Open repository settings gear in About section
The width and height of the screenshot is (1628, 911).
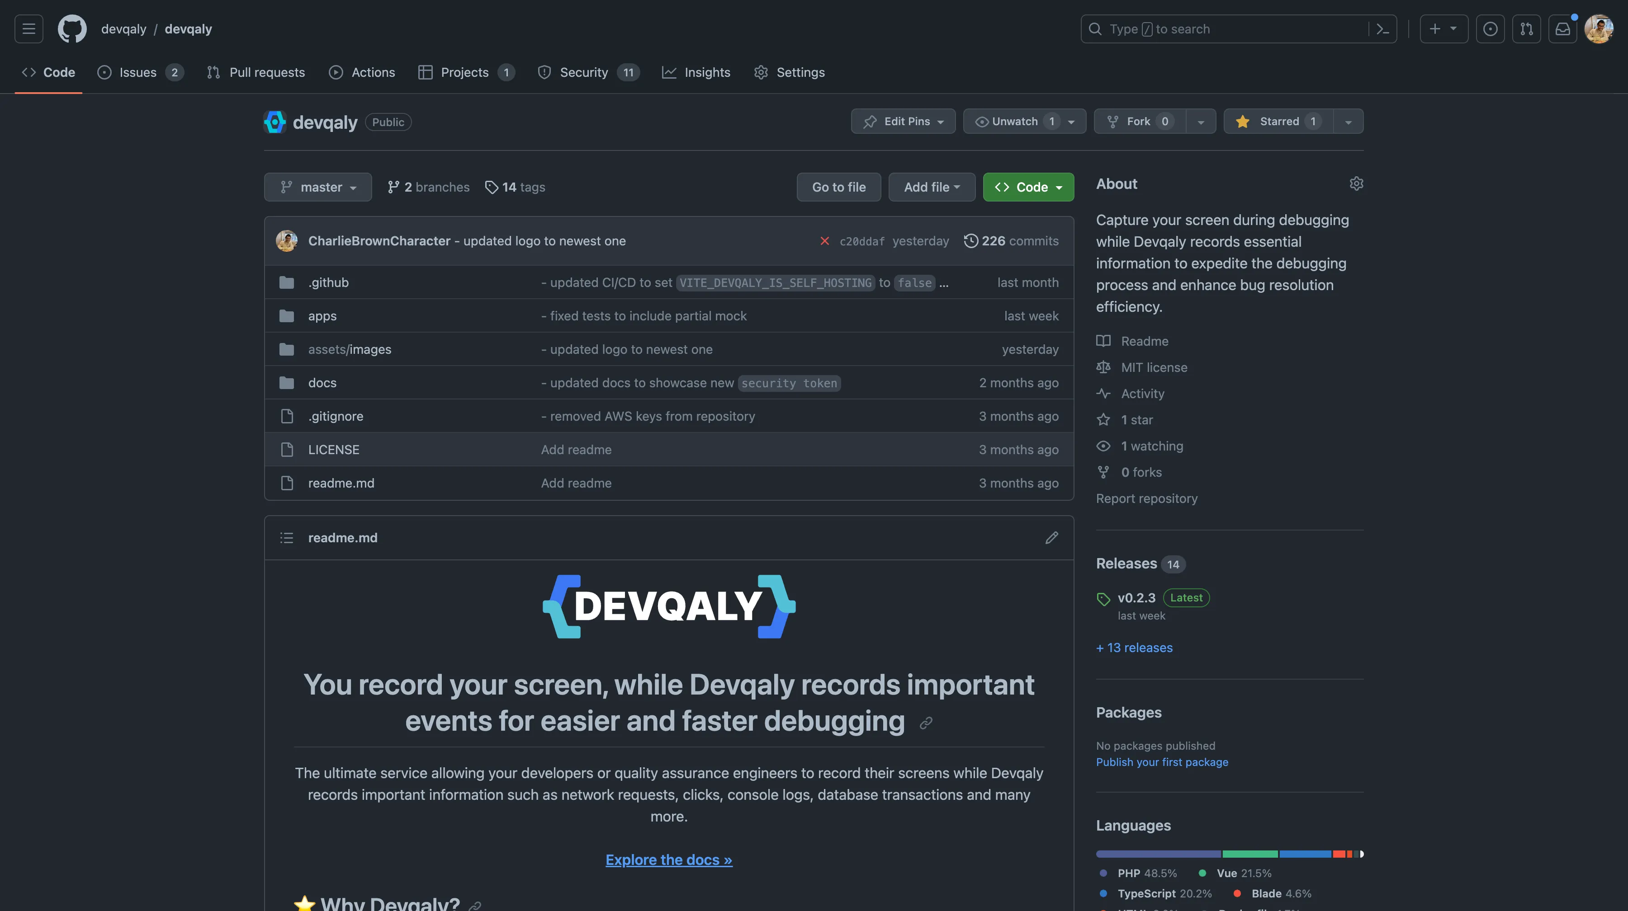[x=1357, y=183]
